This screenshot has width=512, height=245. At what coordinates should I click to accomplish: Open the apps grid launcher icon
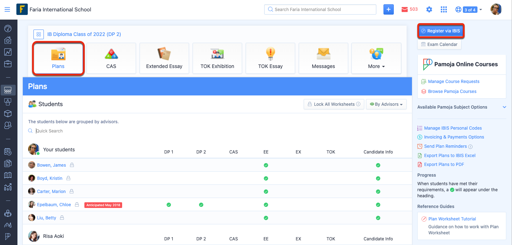pyautogui.click(x=444, y=10)
